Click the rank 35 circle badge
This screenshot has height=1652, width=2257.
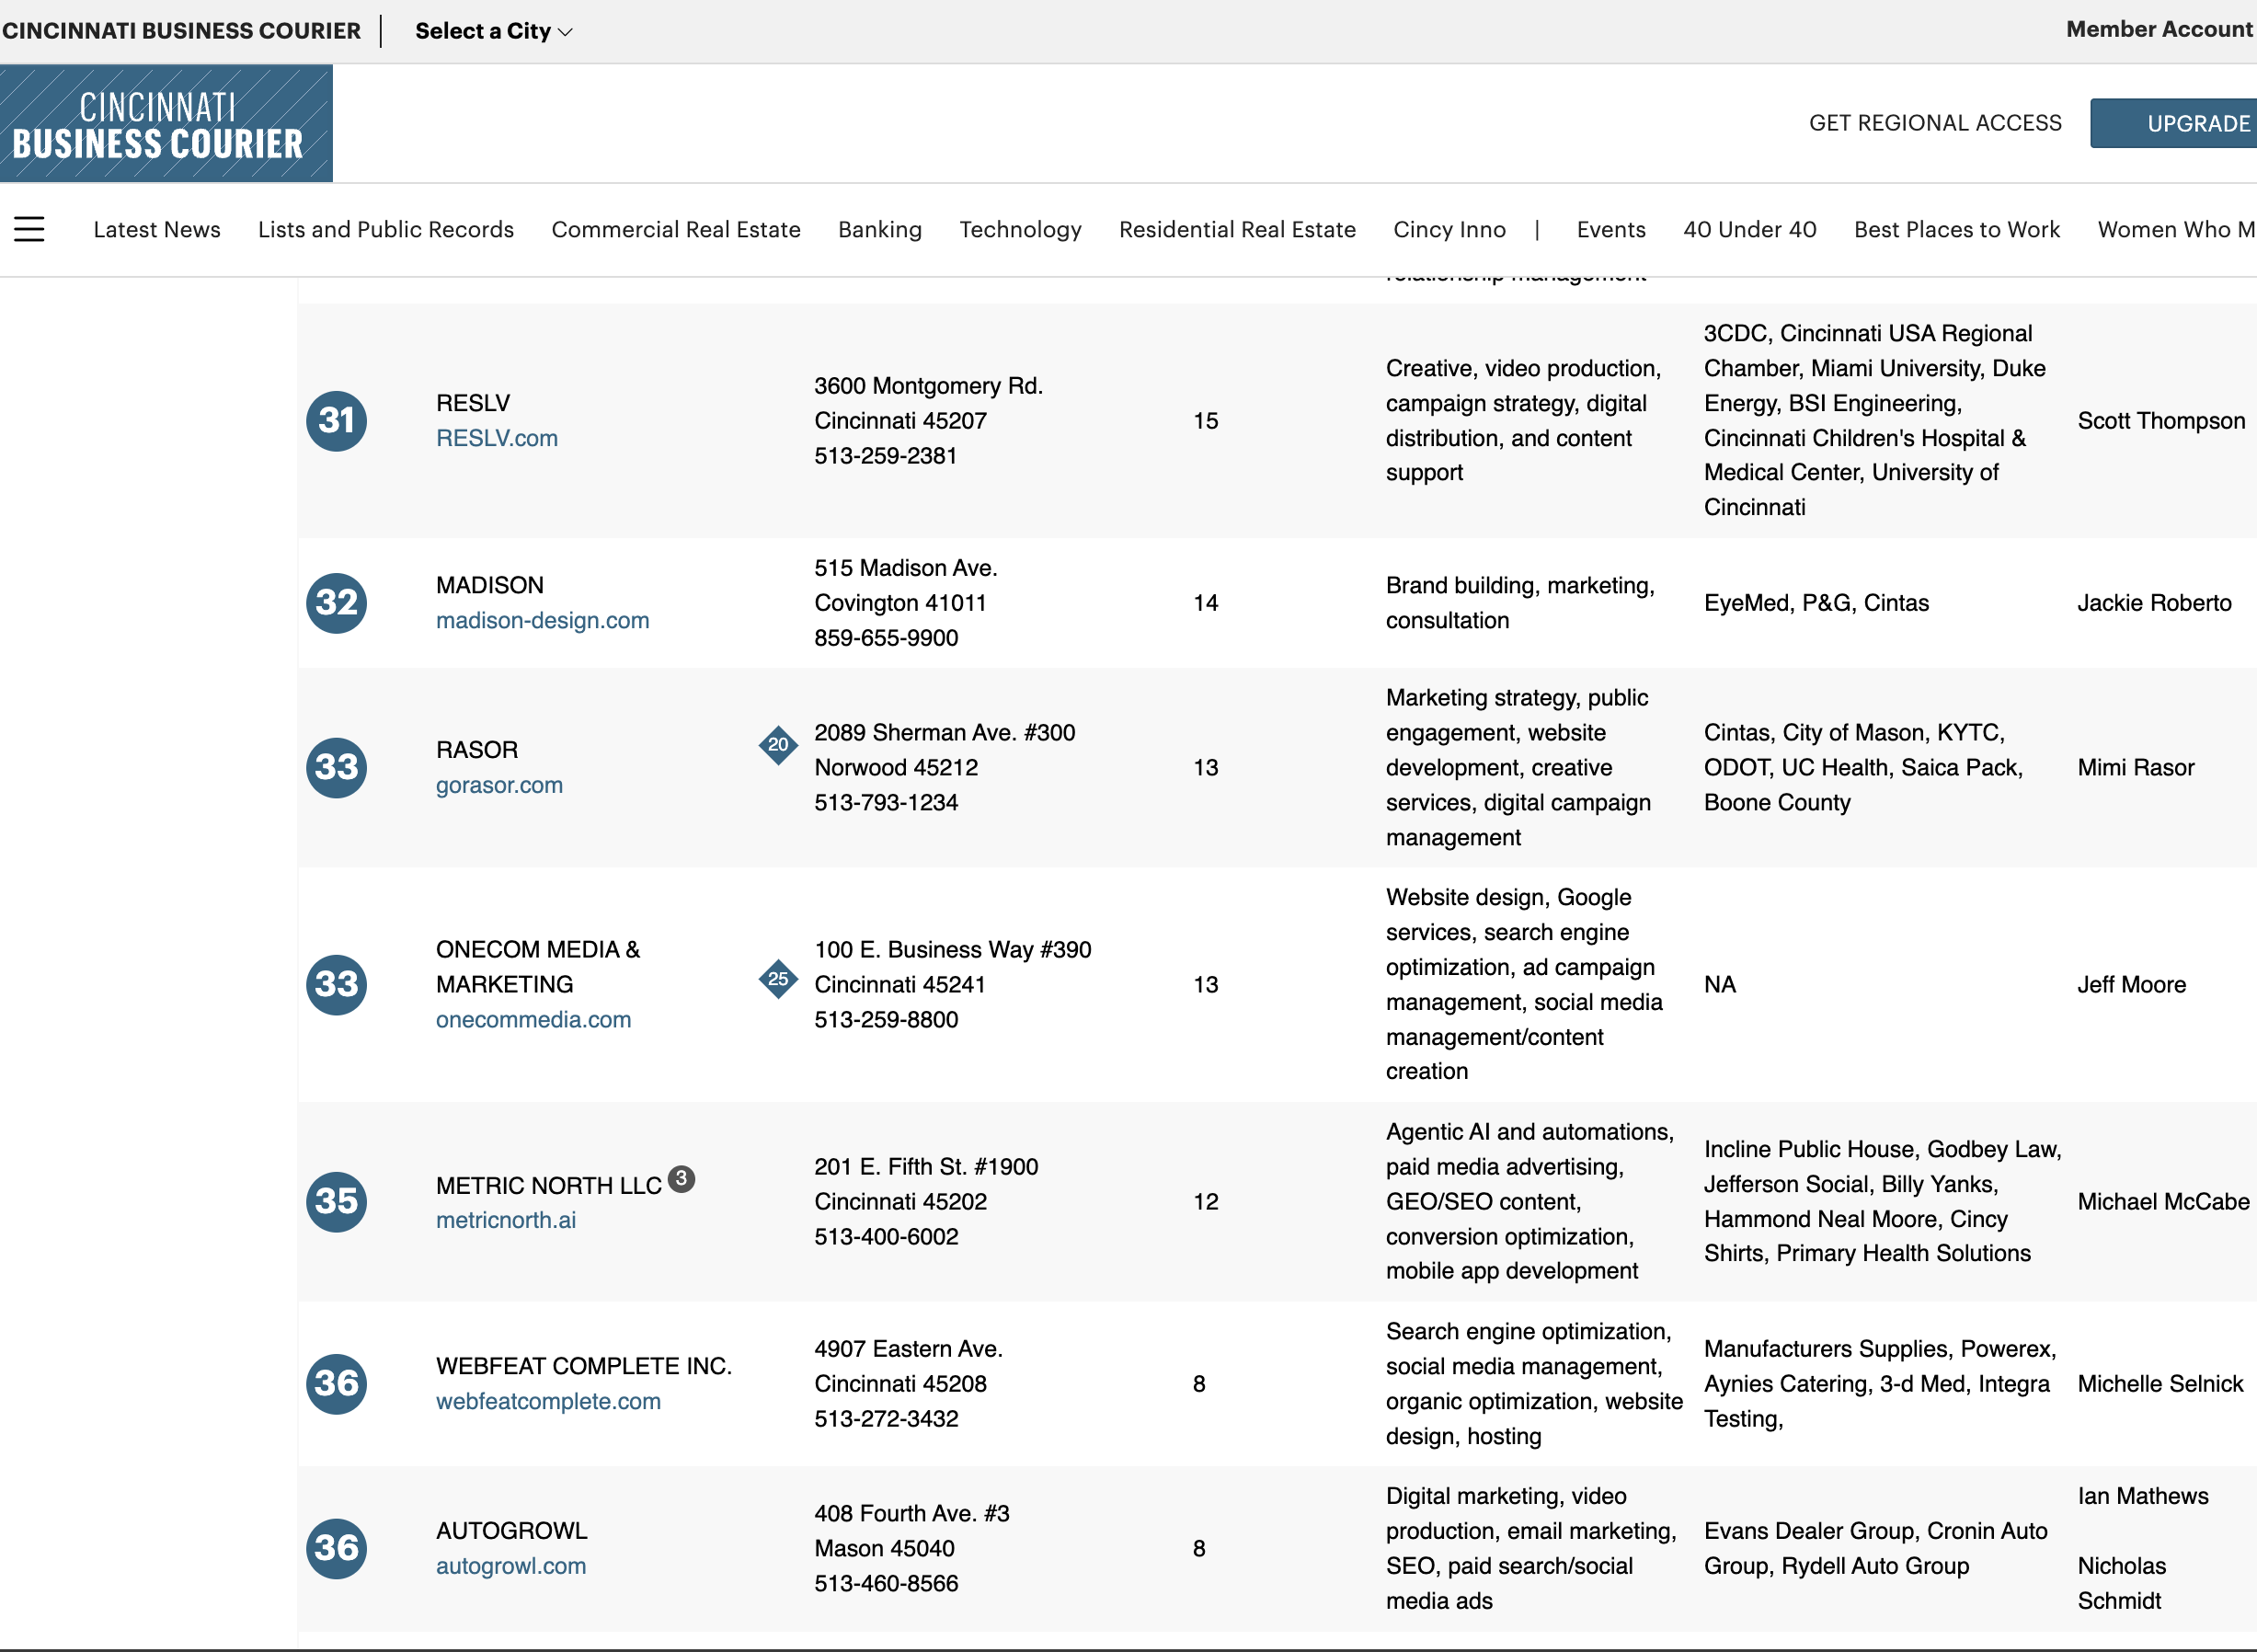pos(336,1201)
